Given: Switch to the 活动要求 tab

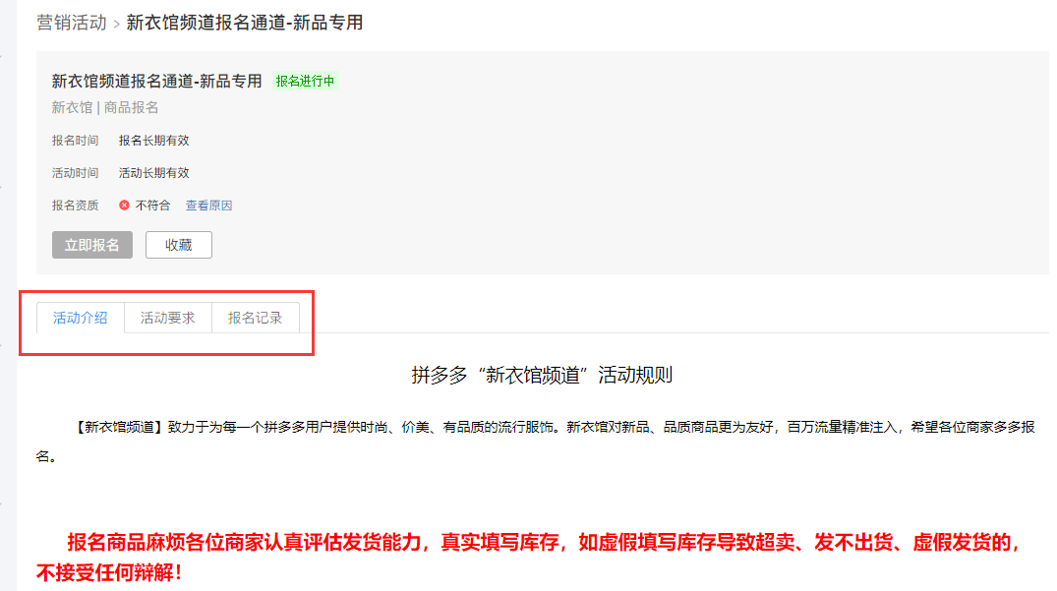Looking at the screenshot, I should tap(168, 318).
